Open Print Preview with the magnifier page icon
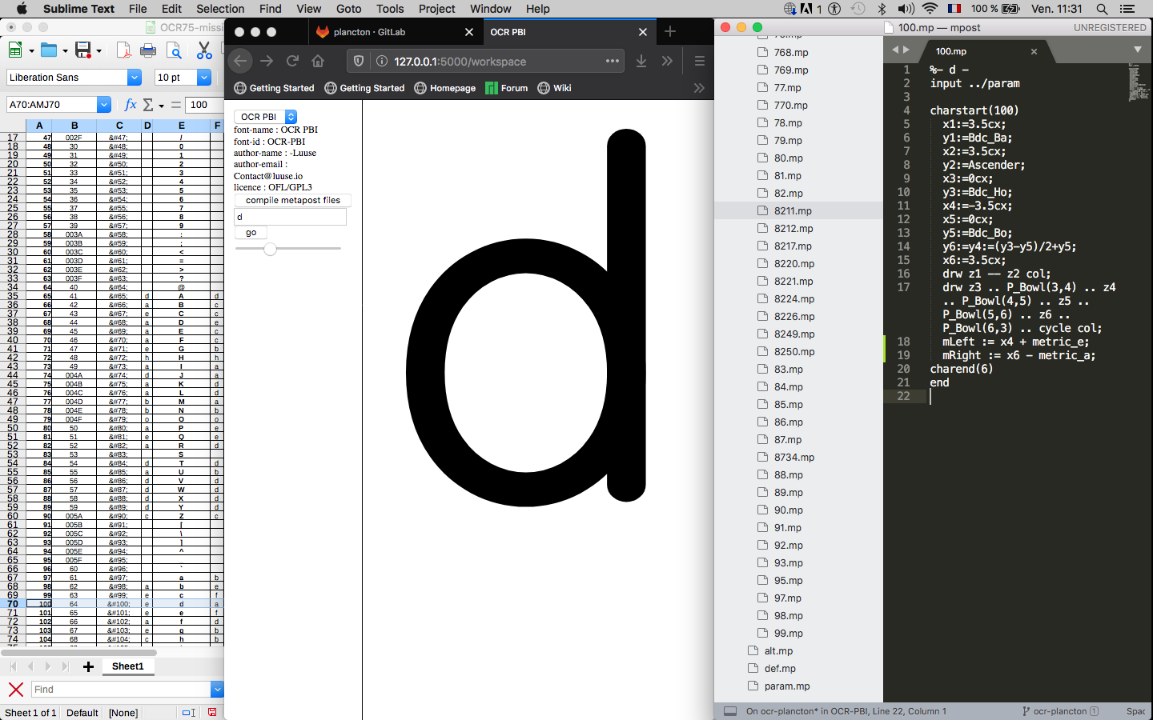 pos(174,50)
